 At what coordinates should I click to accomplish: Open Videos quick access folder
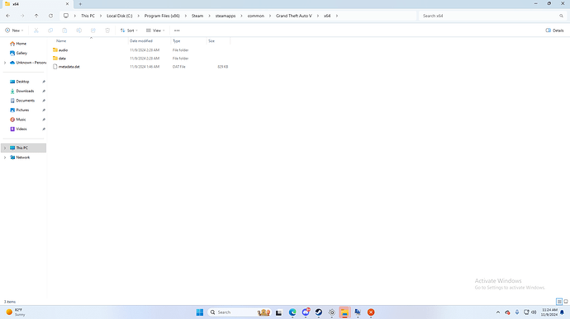coord(21,129)
